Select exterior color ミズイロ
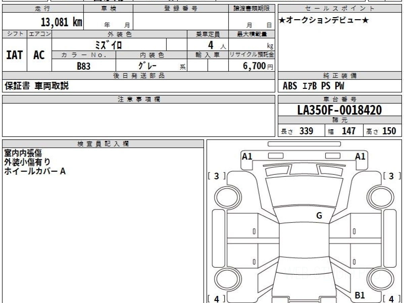Viewport: 404px width, 303px height. tap(109, 45)
